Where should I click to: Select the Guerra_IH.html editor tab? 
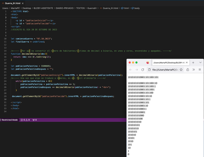click(x=12, y=3)
